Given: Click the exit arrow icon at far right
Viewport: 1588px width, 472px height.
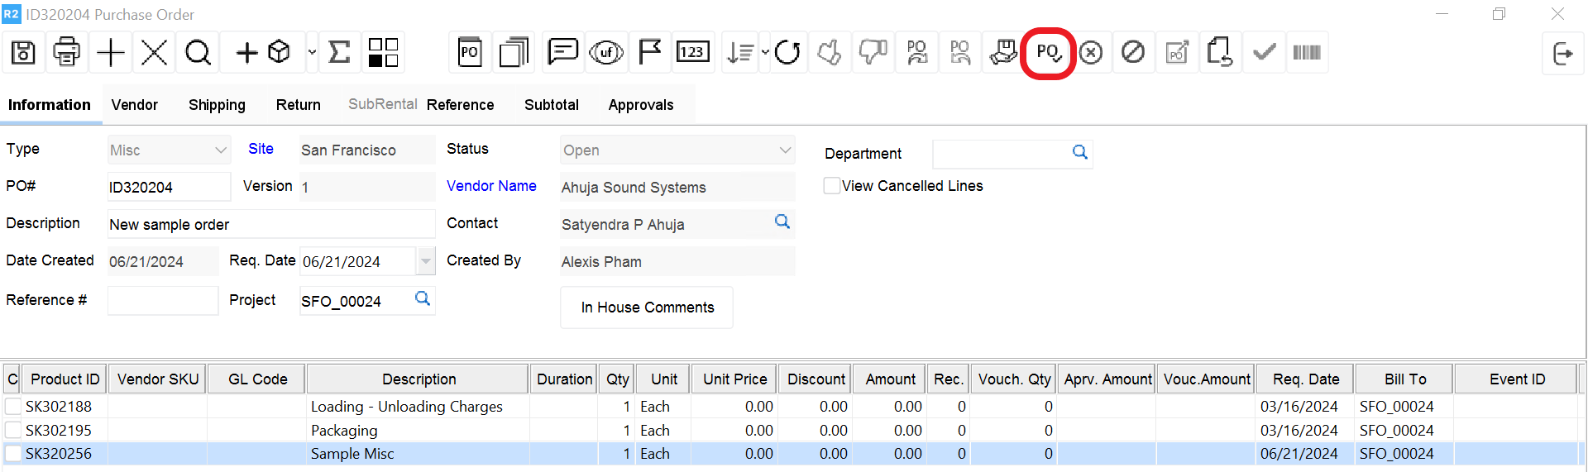Looking at the screenshot, I should pyautogui.click(x=1562, y=54).
